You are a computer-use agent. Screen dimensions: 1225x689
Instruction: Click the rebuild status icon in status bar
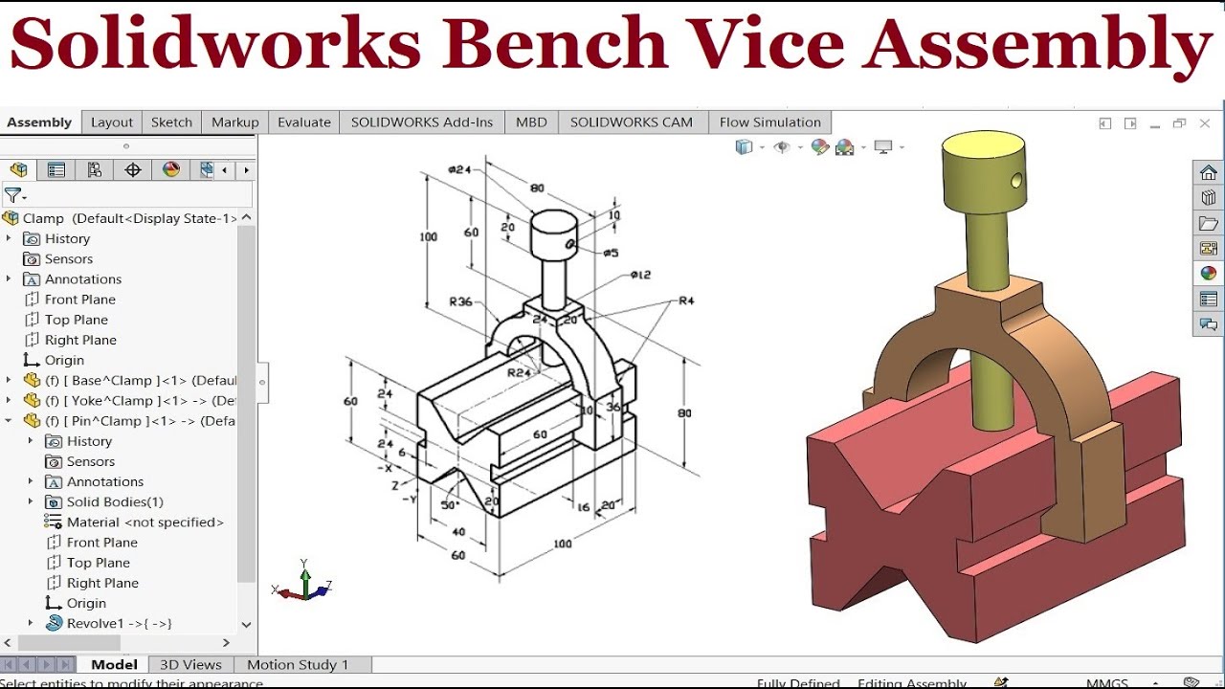click(1001, 683)
